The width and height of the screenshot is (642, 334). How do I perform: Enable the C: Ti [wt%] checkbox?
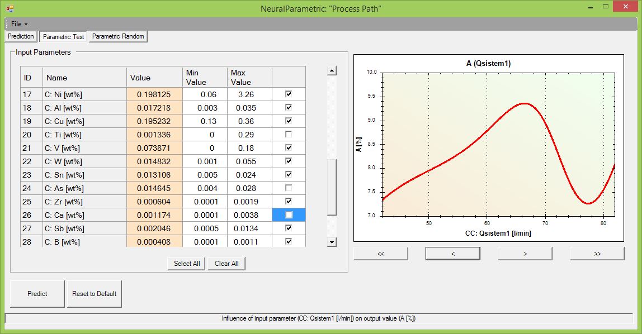(x=289, y=135)
